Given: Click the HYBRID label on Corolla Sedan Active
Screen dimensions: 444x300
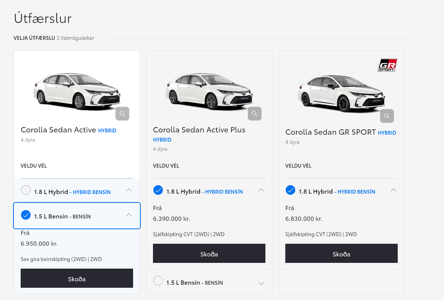Looking at the screenshot, I should [107, 130].
